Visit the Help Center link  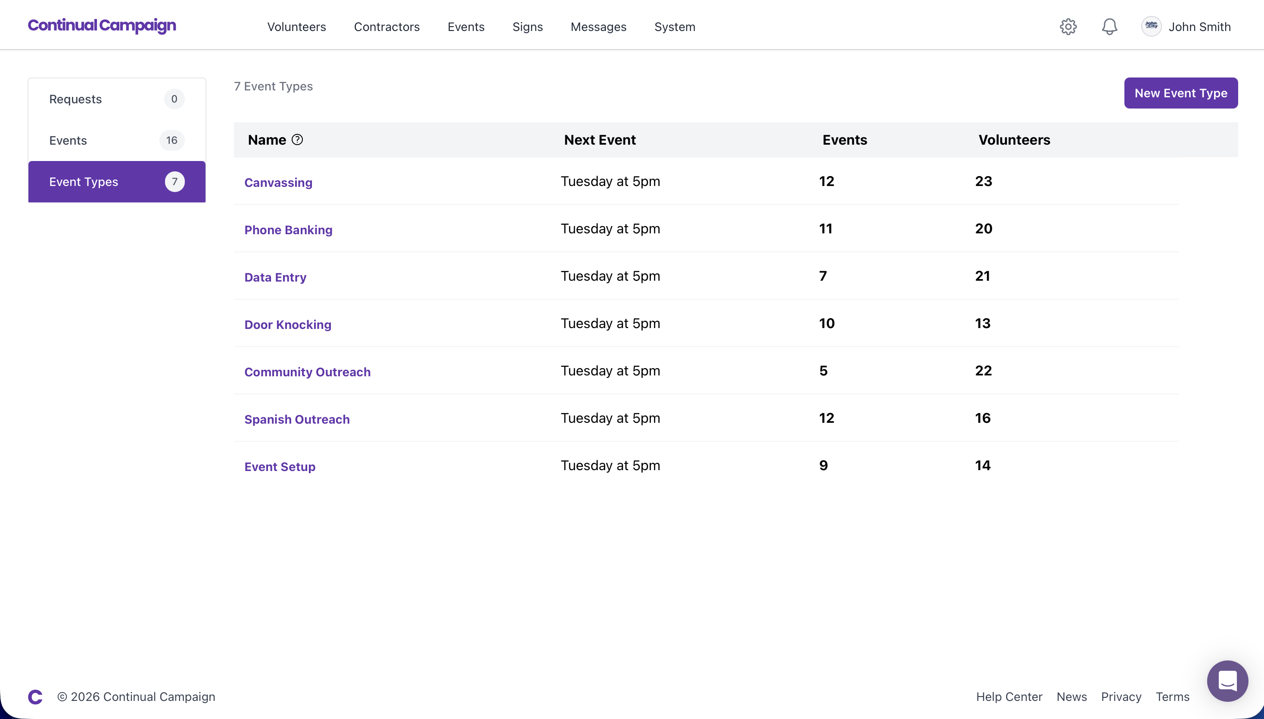coord(1009,696)
